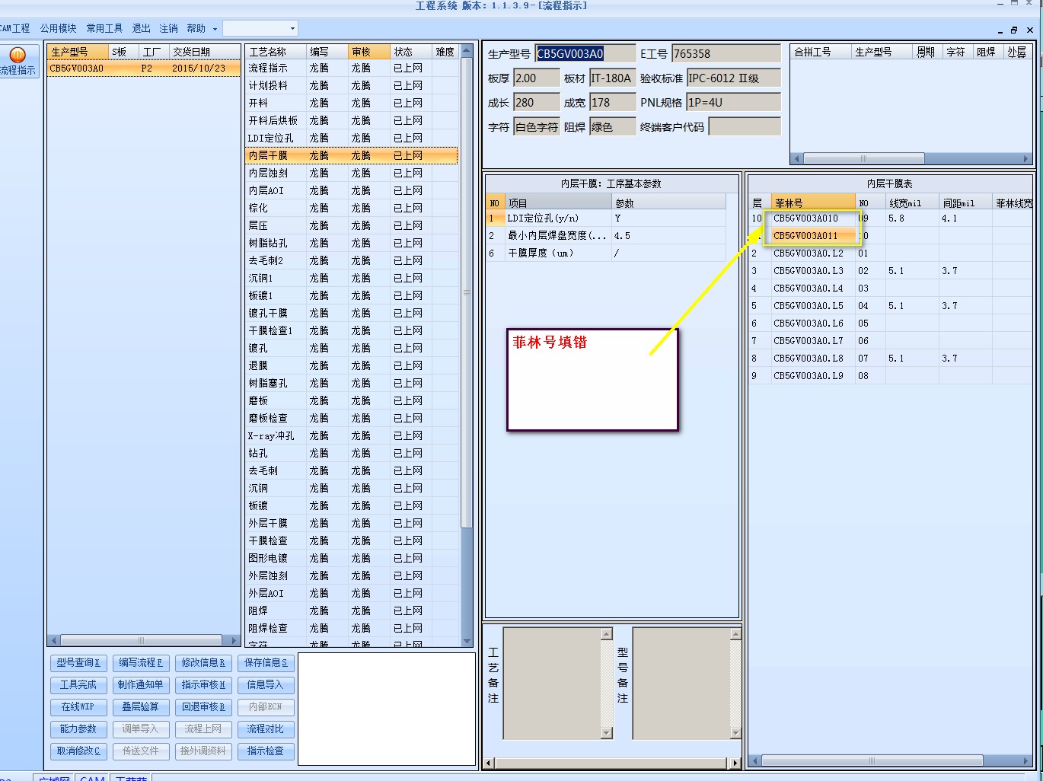
Task: Click the 在线WIP button
Action: [x=78, y=707]
